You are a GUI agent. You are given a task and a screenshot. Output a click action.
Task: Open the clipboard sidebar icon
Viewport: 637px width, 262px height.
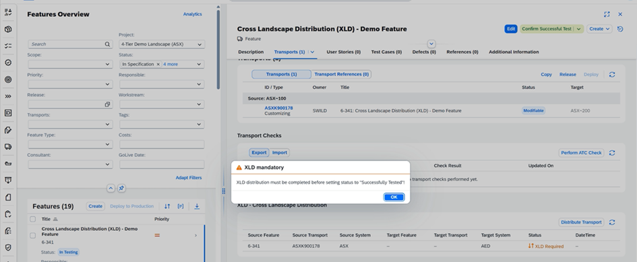click(x=8, y=214)
